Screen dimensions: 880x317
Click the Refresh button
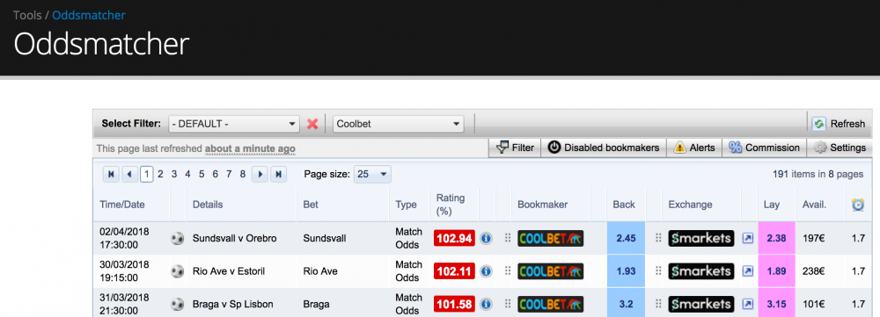coord(840,124)
